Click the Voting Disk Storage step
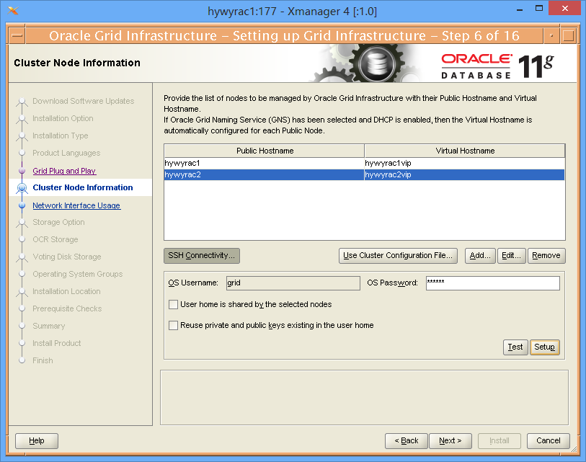Viewport: 586px width, 462px height. [67, 257]
